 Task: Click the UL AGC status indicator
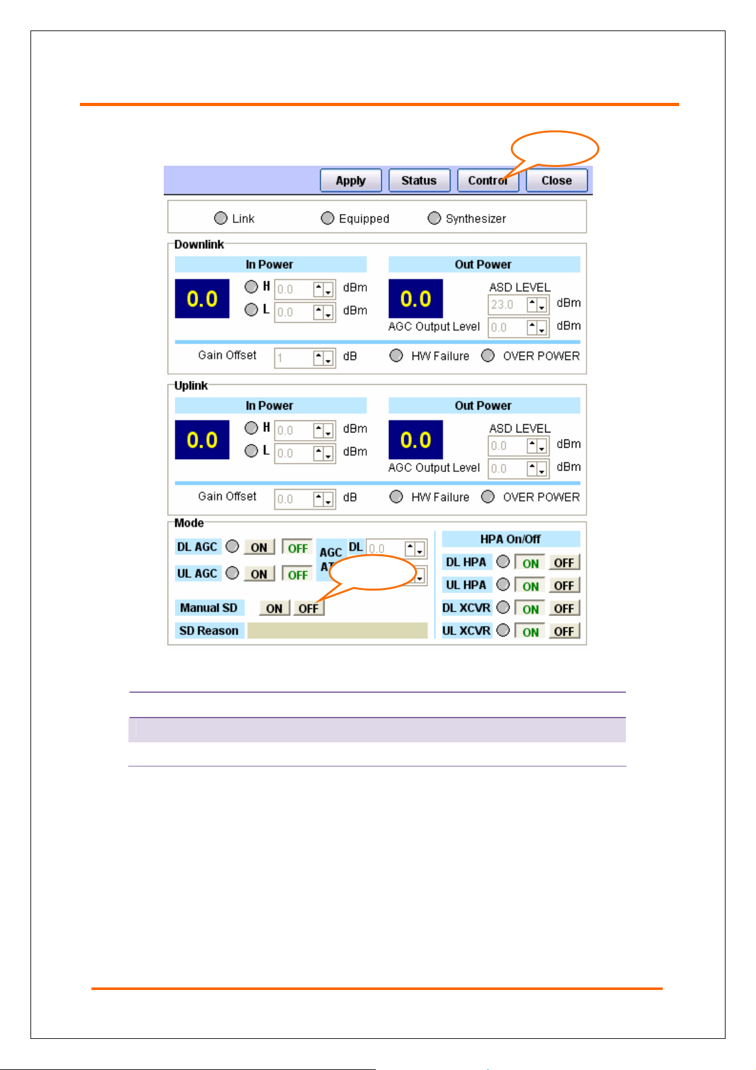[x=232, y=573]
